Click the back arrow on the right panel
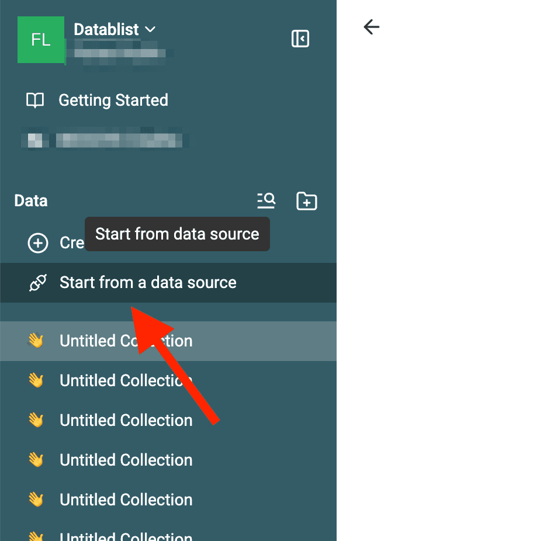Viewport: 547px width, 541px height. pyautogui.click(x=372, y=27)
